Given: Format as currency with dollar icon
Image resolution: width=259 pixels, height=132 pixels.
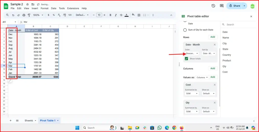Looking at the screenshot, I should 48,15.
